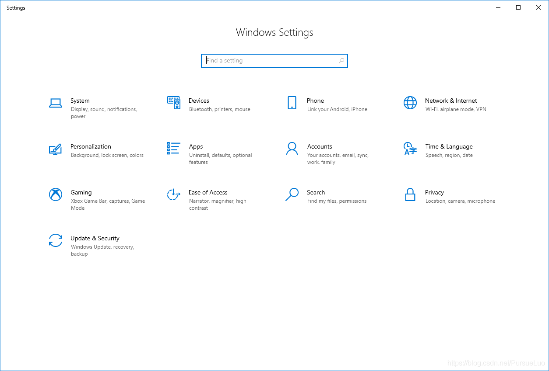Open the Ease of Access icon

pos(174,194)
